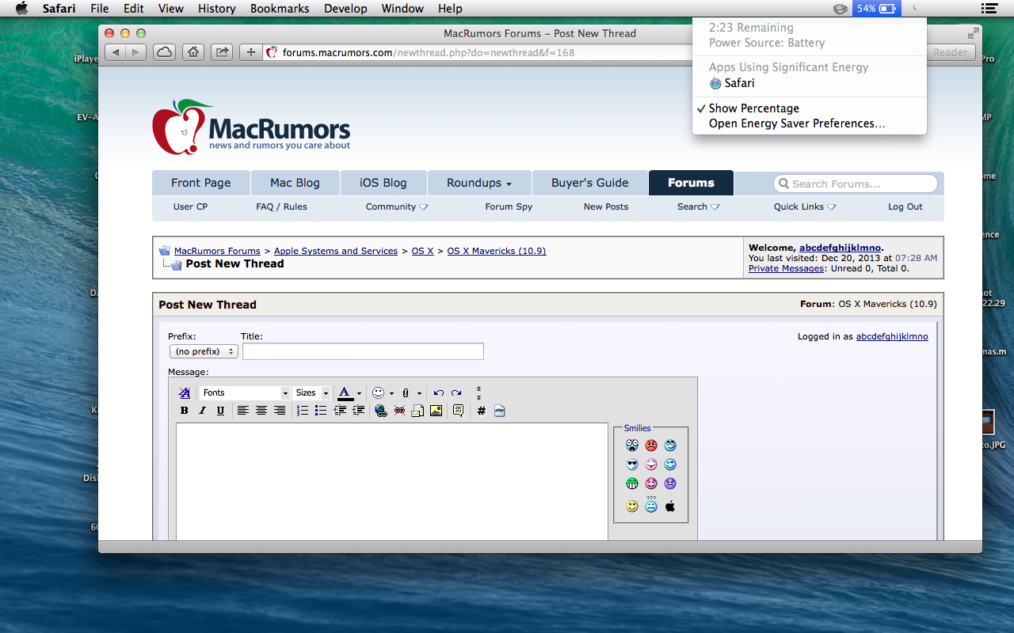The height and width of the screenshot is (633, 1014).
Task: Open smilies dropdown arrow in toolbar
Action: coord(391,393)
